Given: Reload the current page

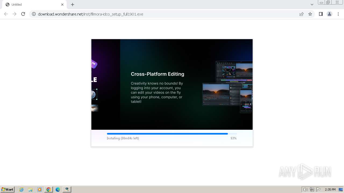Looking at the screenshot, I should coord(23,14).
